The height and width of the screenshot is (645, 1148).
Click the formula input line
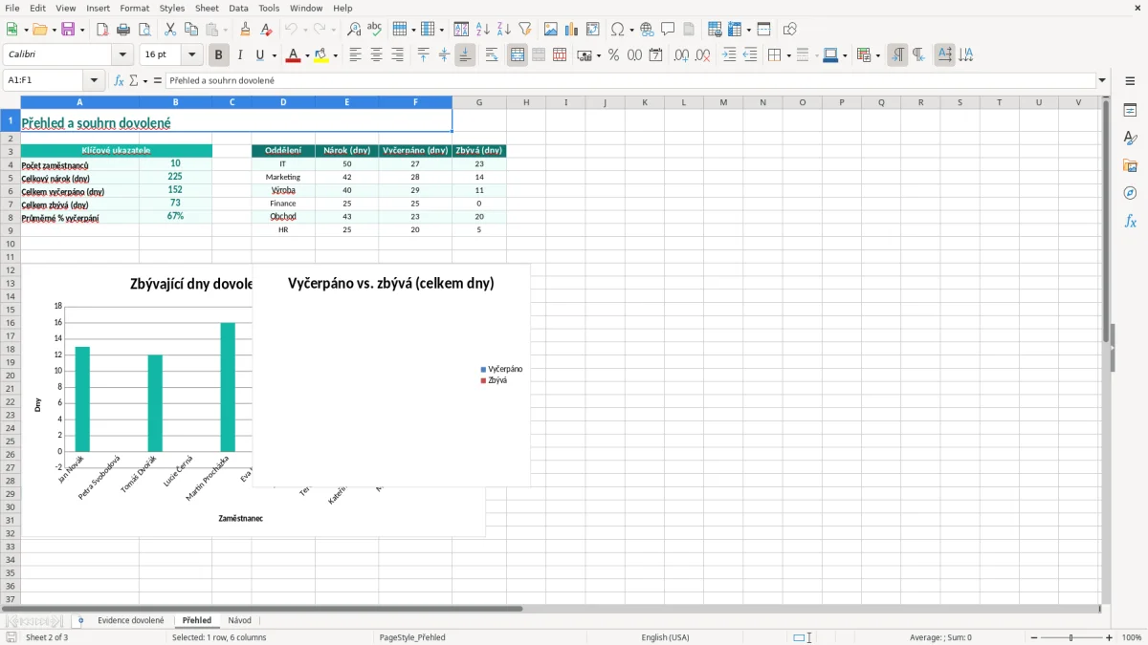[630, 81]
